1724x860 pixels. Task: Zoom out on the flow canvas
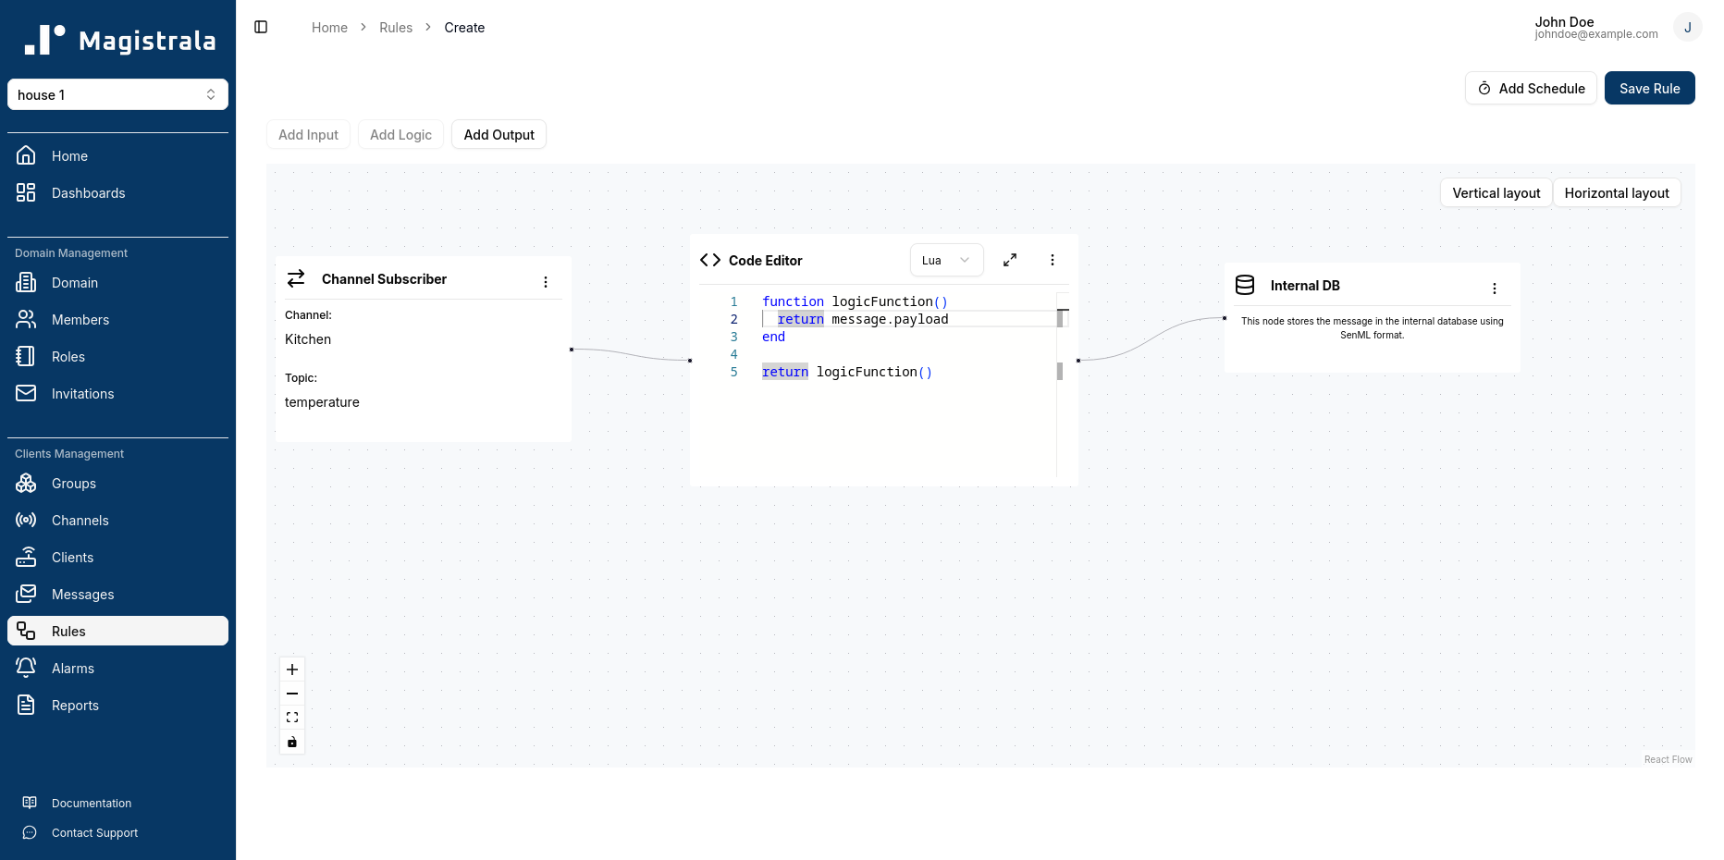click(292, 694)
